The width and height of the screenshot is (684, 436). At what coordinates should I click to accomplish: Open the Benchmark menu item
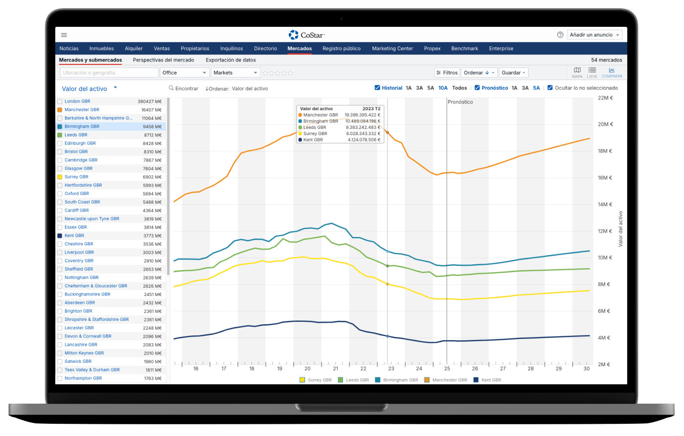[x=464, y=48]
